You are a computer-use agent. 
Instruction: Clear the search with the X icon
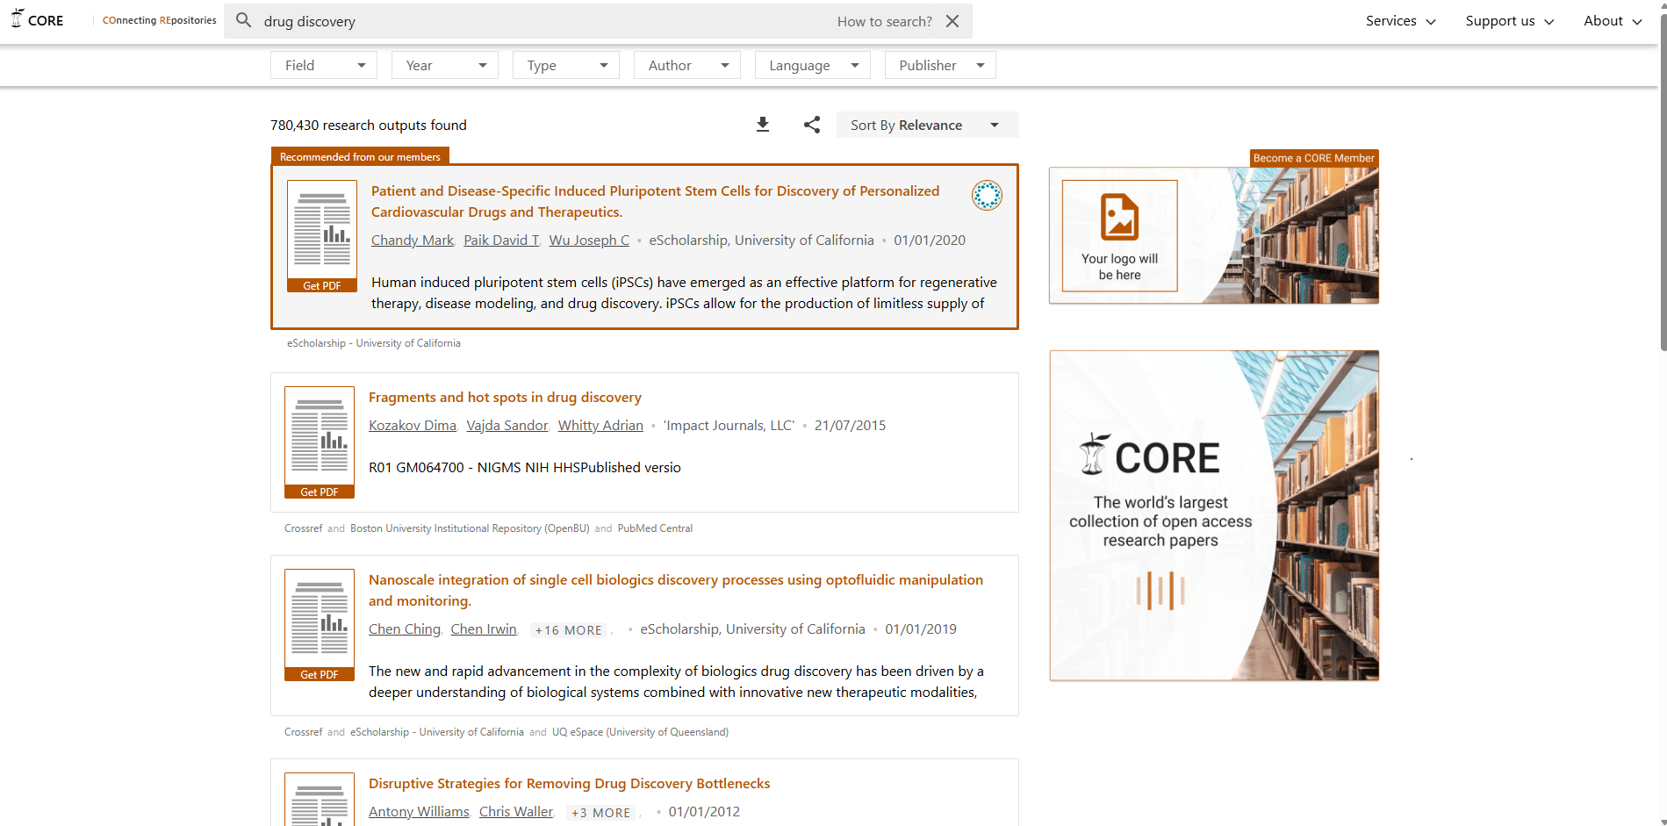[x=952, y=21]
